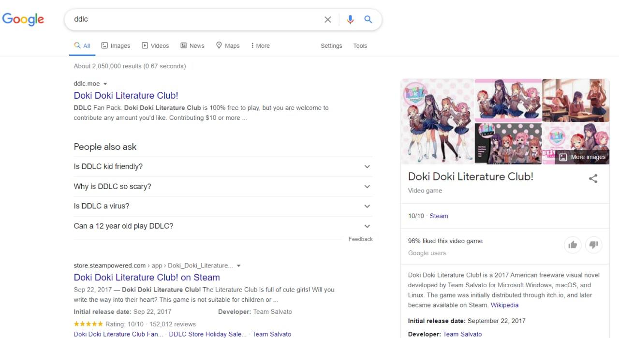The image size is (619, 338).
Task: Open the classroom image thumbnail at top right
Action: click(576, 100)
